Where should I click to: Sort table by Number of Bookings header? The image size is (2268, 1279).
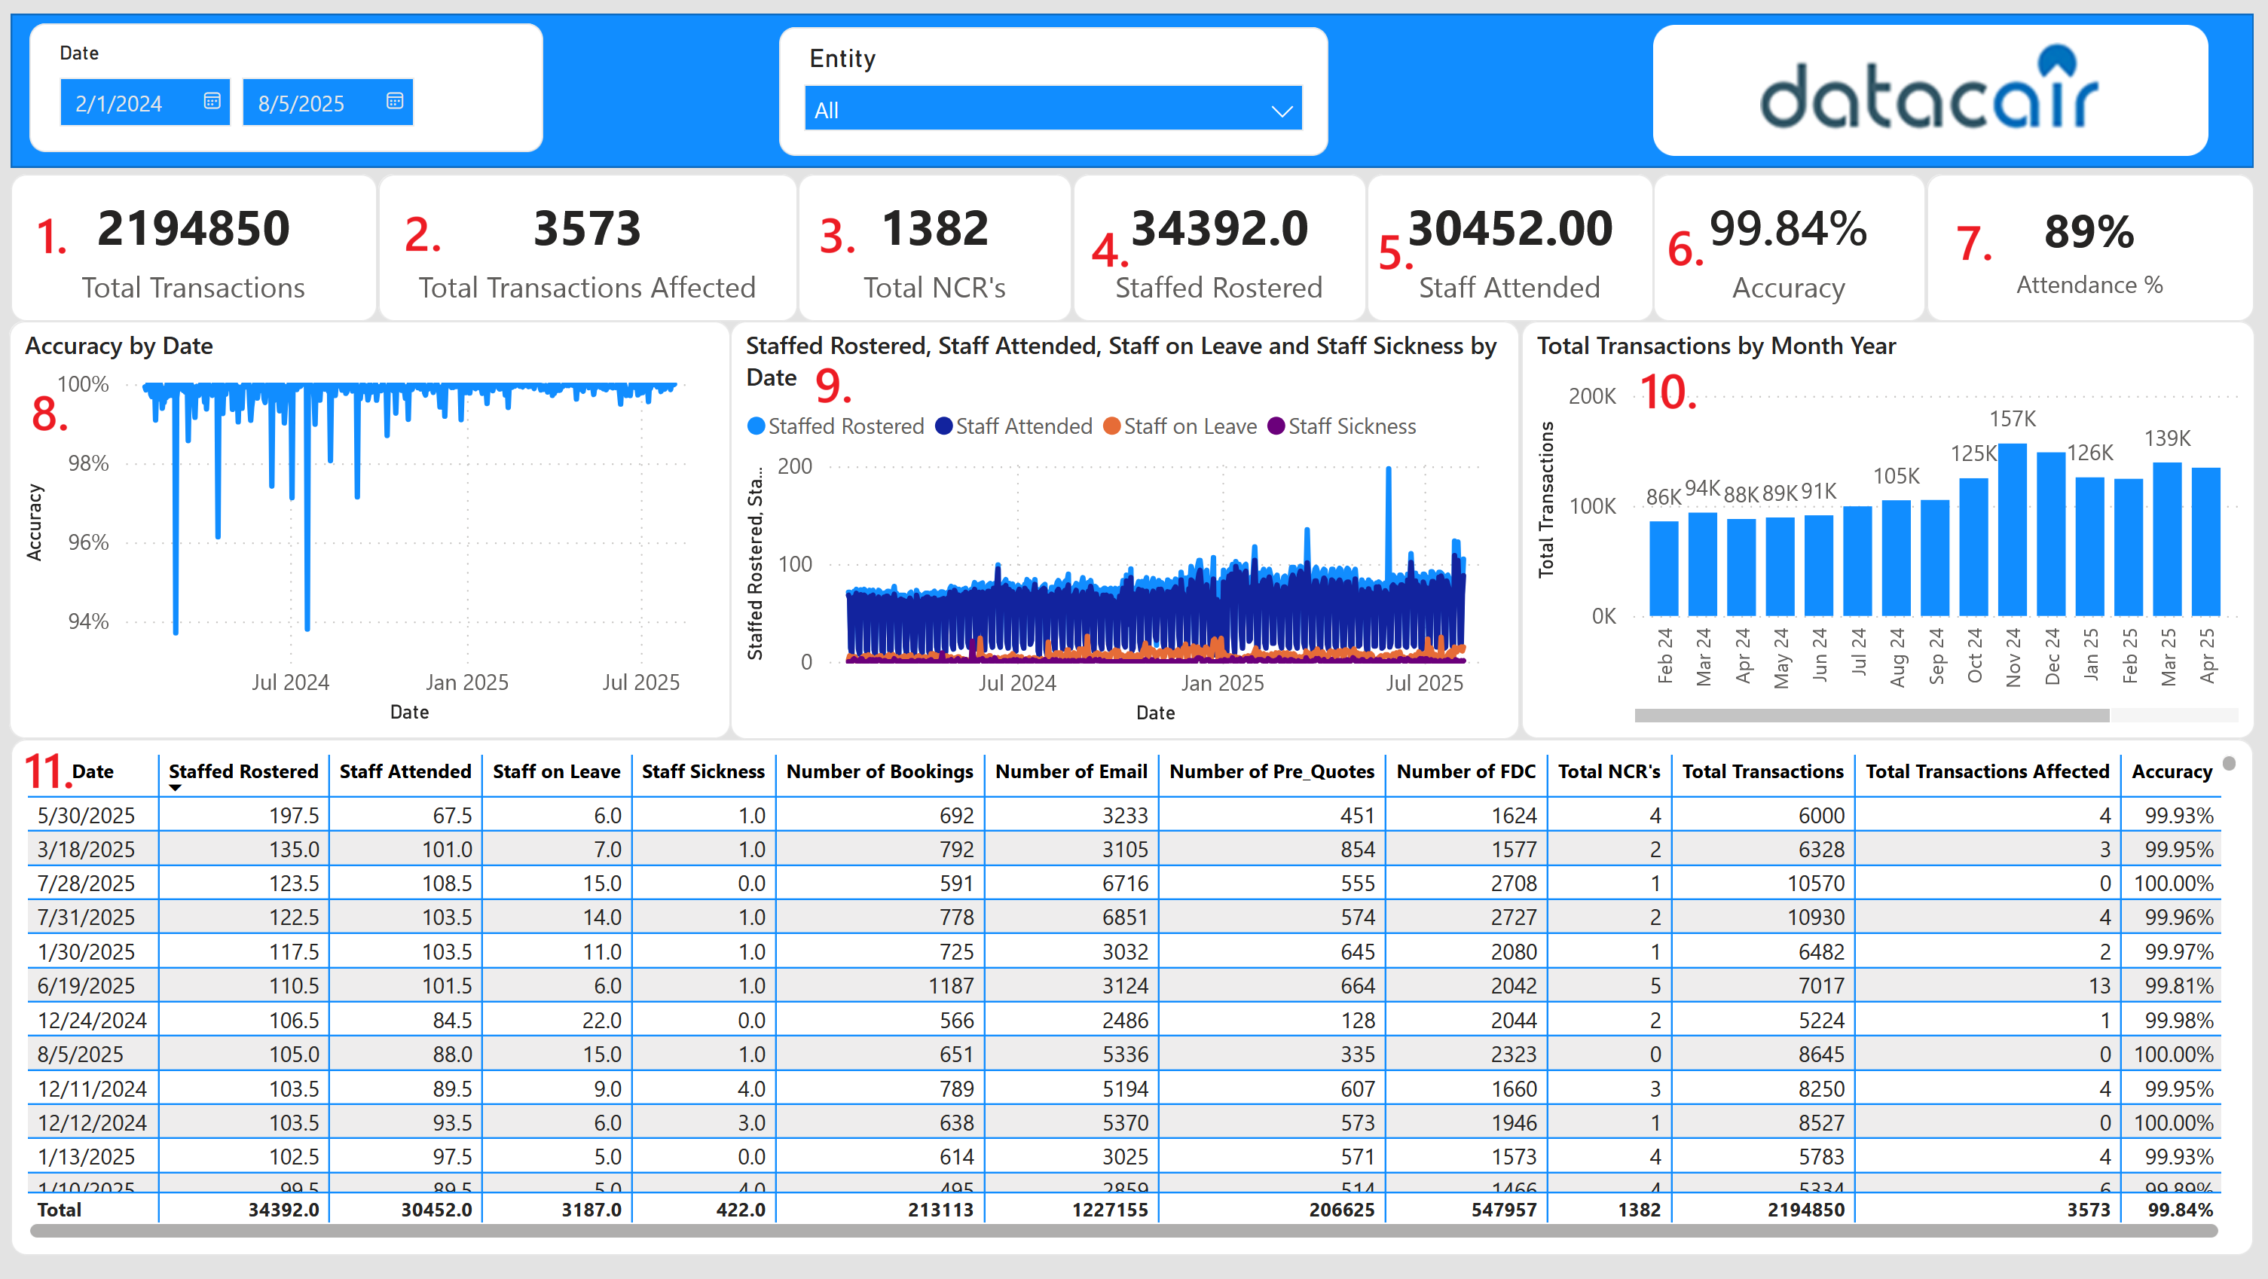pos(879,771)
